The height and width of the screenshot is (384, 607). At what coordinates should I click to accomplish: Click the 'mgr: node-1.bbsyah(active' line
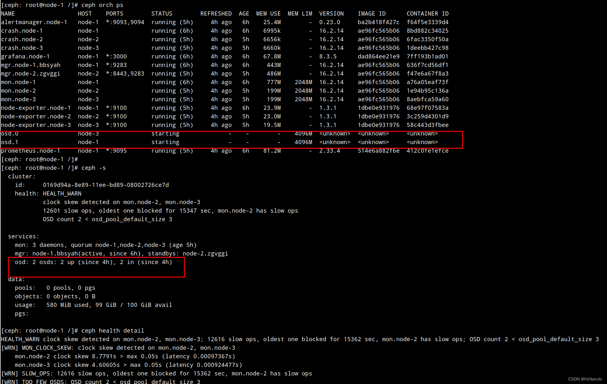tap(121, 254)
